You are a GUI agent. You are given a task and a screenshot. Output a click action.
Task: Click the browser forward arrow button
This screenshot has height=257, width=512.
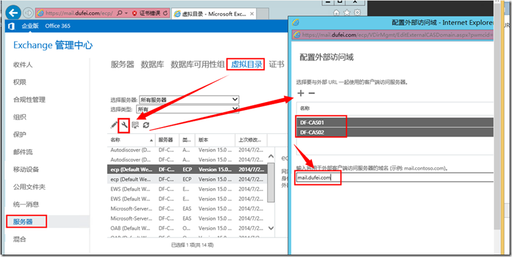coord(28,13)
